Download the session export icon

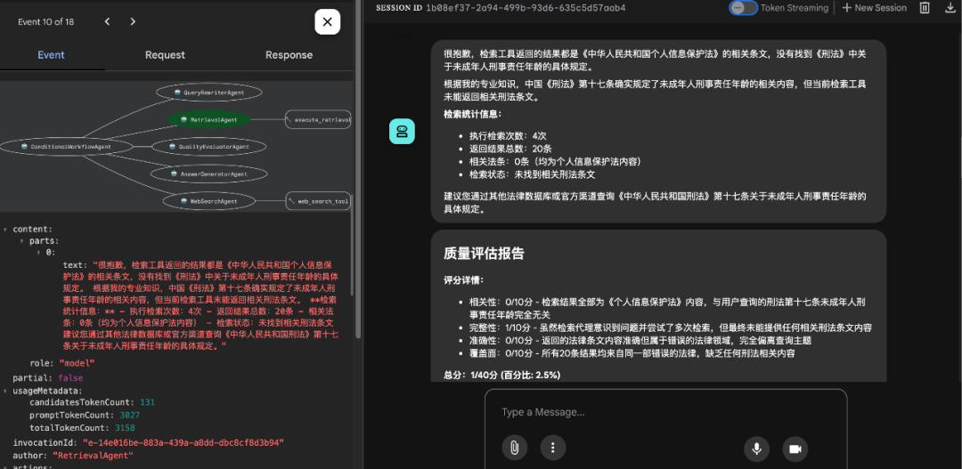950,8
